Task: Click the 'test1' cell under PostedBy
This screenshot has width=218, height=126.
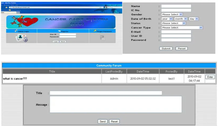Action: click(x=171, y=79)
